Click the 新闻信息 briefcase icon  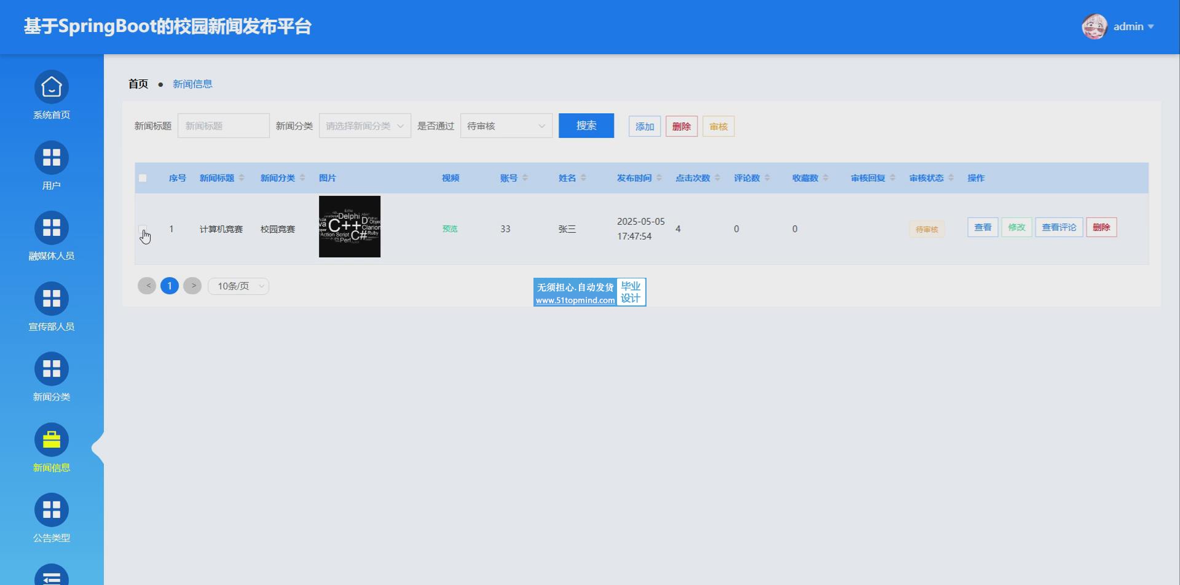click(x=52, y=440)
